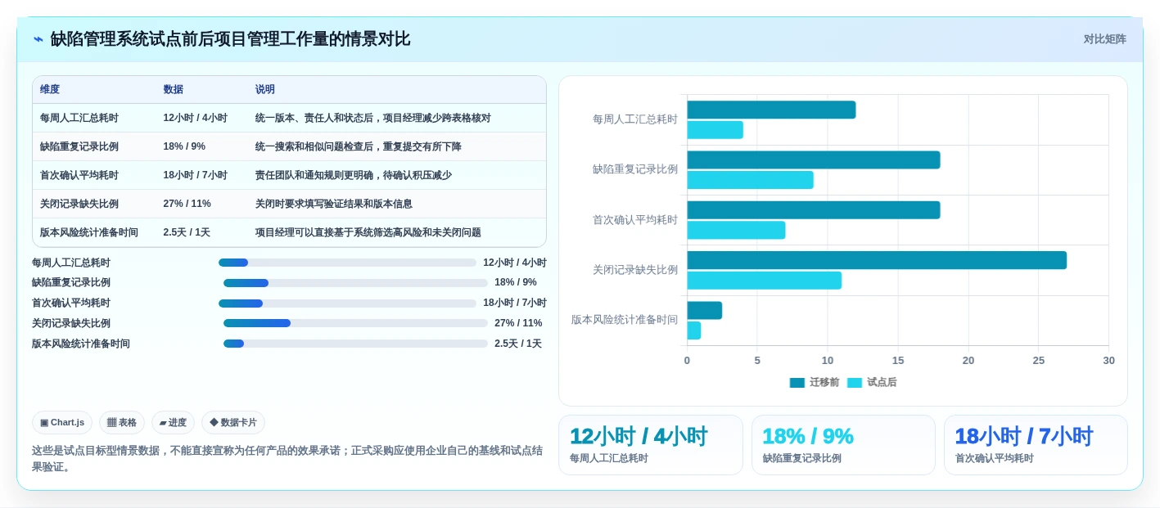Click the disclaimer text starting 这些是试点目标型
Screen dimensions: 1160x508
(x=287, y=458)
